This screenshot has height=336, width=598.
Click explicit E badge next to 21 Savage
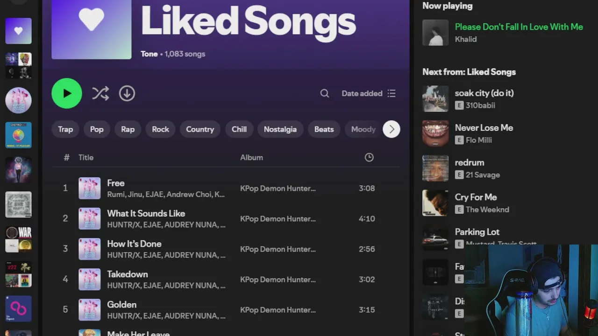click(459, 175)
